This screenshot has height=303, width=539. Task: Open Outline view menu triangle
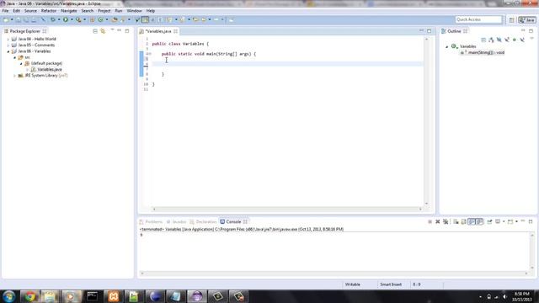[x=531, y=39]
